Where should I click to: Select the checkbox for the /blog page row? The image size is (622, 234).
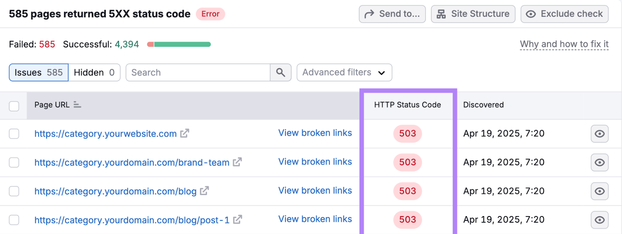point(14,191)
